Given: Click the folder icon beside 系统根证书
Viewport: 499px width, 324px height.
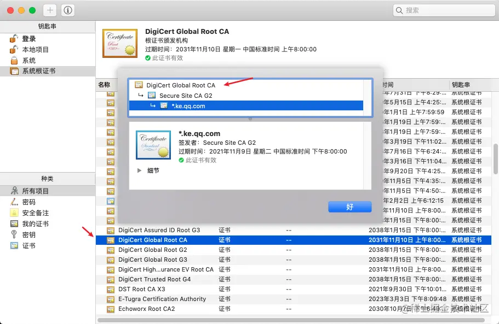Looking at the screenshot, I should [x=14, y=71].
